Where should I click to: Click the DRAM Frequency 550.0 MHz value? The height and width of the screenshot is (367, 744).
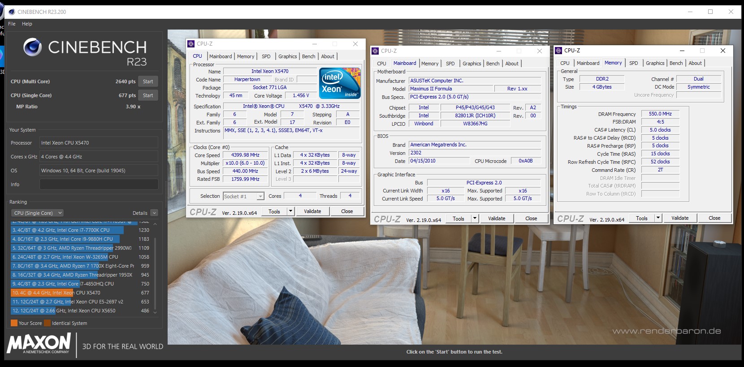point(660,114)
